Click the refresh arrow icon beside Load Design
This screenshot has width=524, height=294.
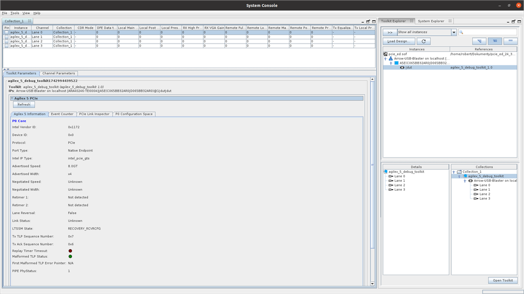click(x=424, y=41)
